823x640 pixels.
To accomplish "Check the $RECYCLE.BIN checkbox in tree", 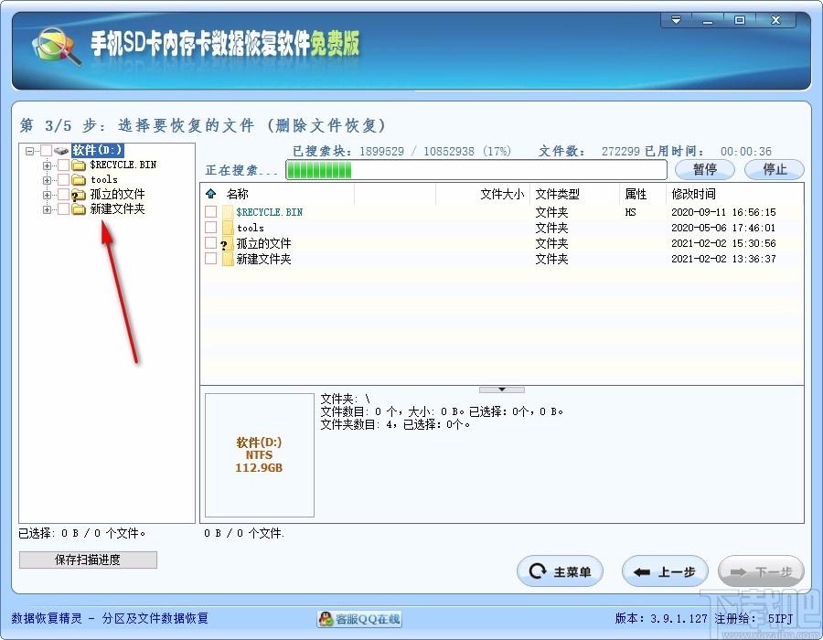I will tap(63, 165).
